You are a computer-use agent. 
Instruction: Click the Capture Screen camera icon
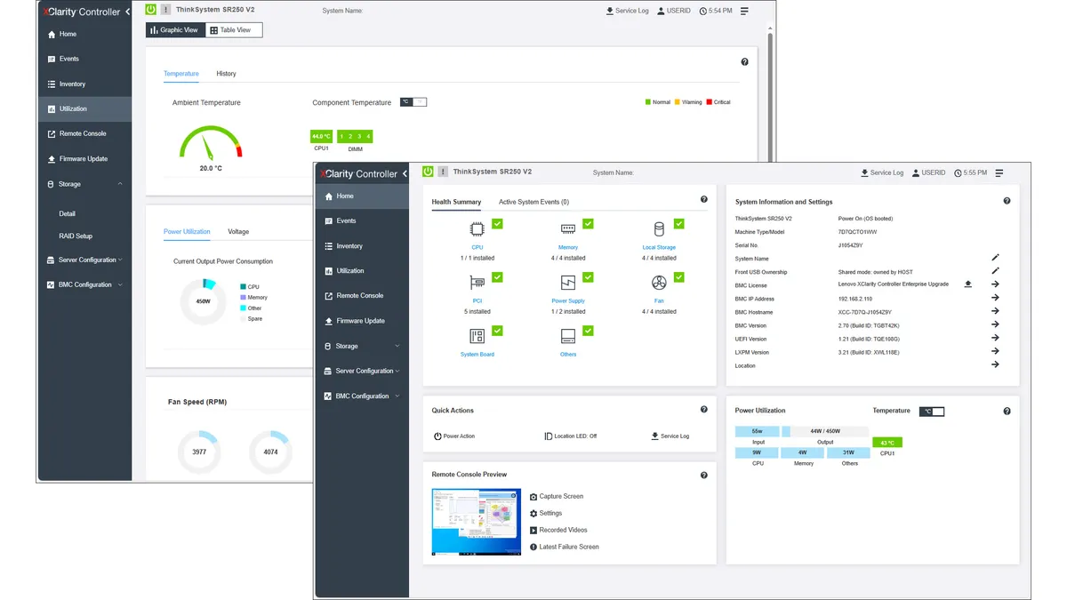(x=533, y=496)
